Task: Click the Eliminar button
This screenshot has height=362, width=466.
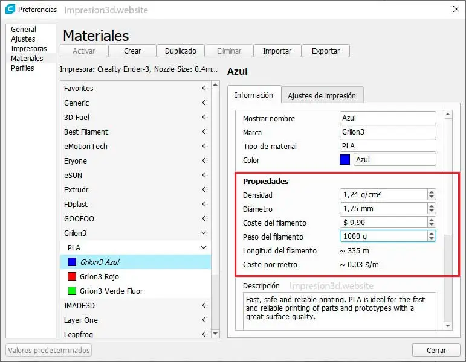Action: point(229,51)
